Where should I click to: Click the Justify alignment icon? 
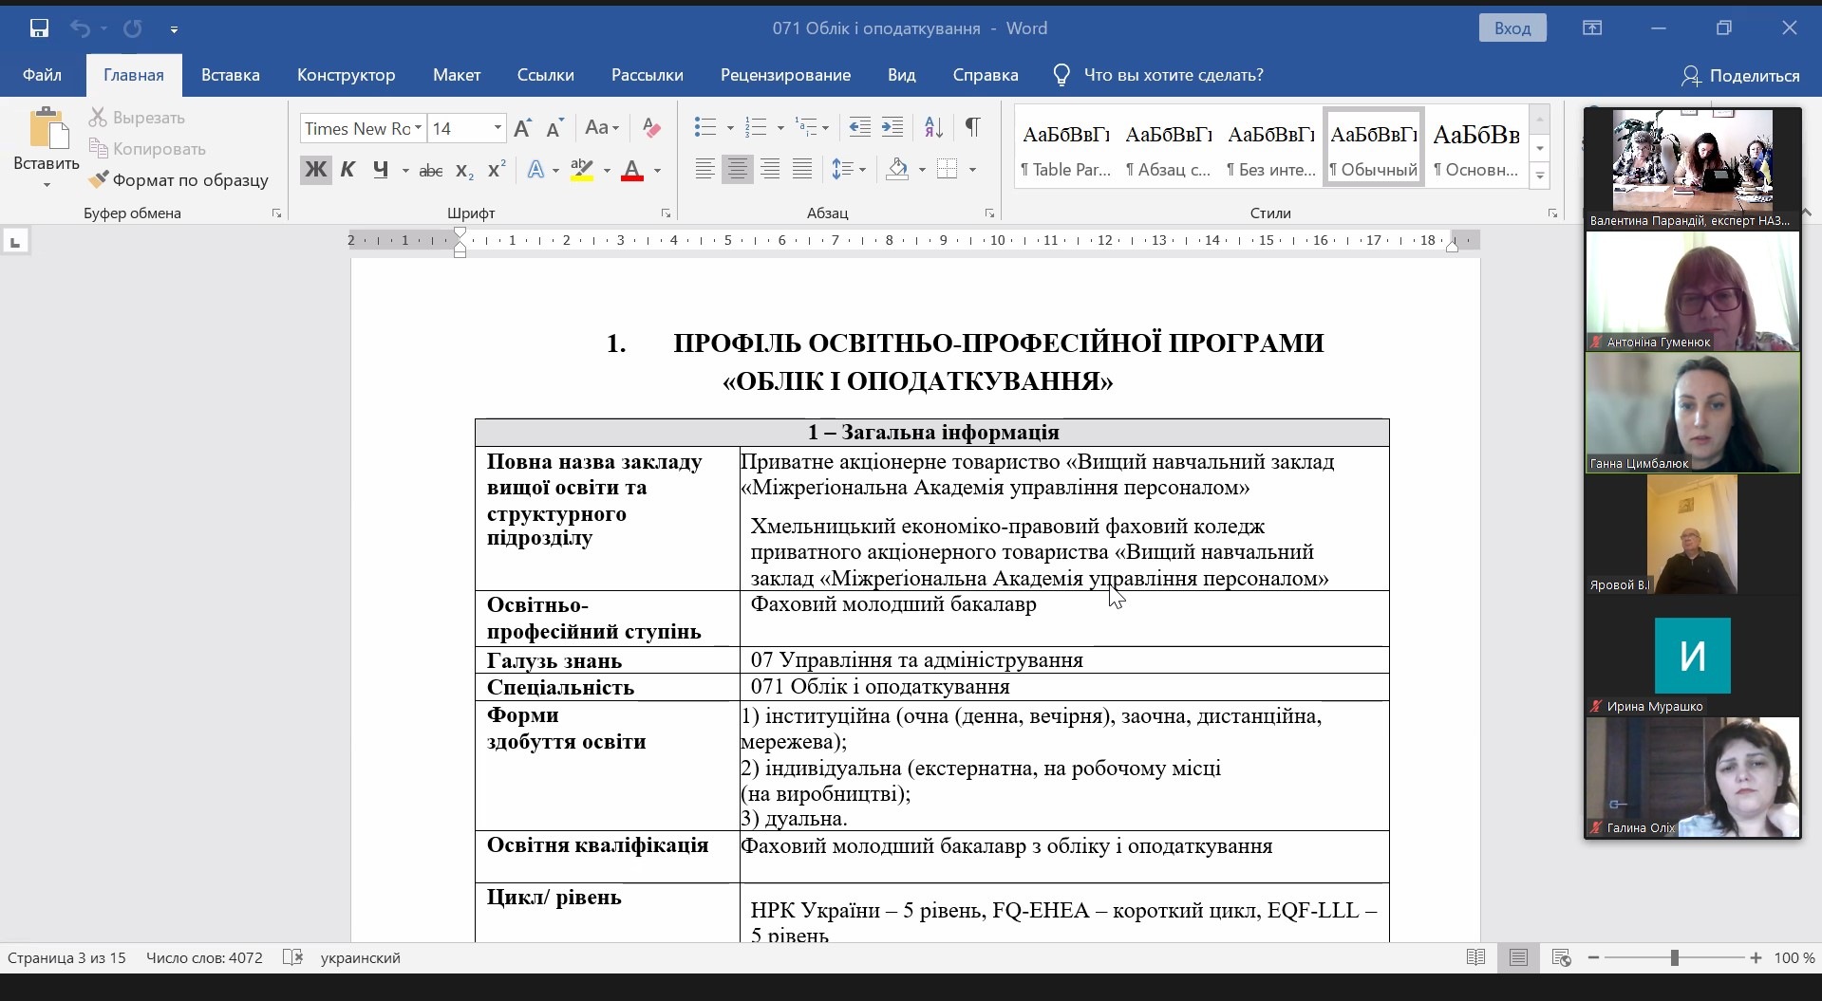(x=802, y=170)
